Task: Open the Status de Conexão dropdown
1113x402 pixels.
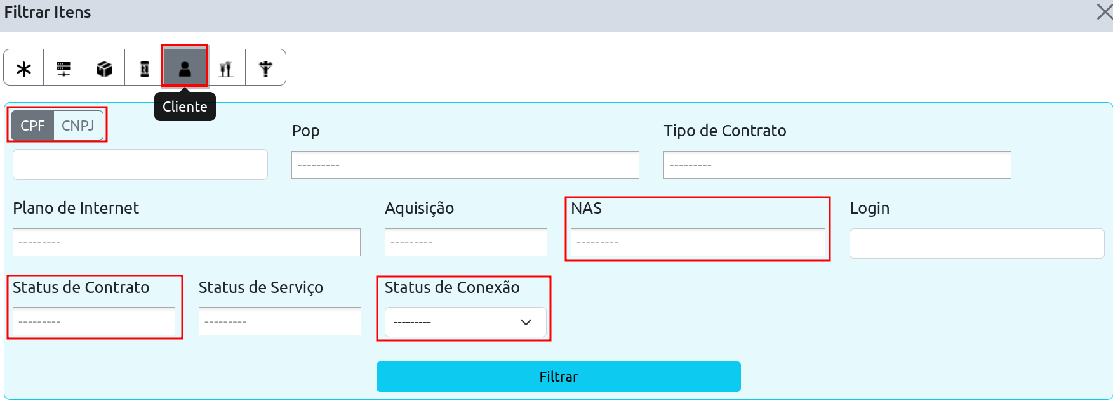Action: tap(465, 322)
